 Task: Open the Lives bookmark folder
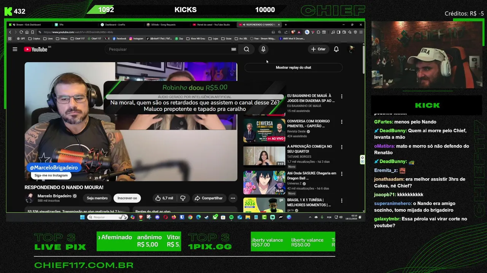48,39
